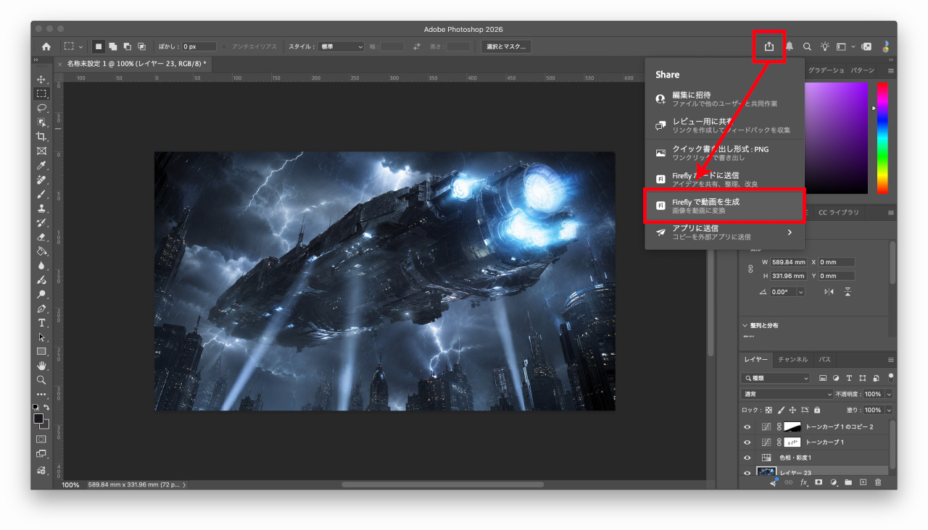928x530 pixels.
Task: Select the Zoom tool
Action: click(41, 380)
